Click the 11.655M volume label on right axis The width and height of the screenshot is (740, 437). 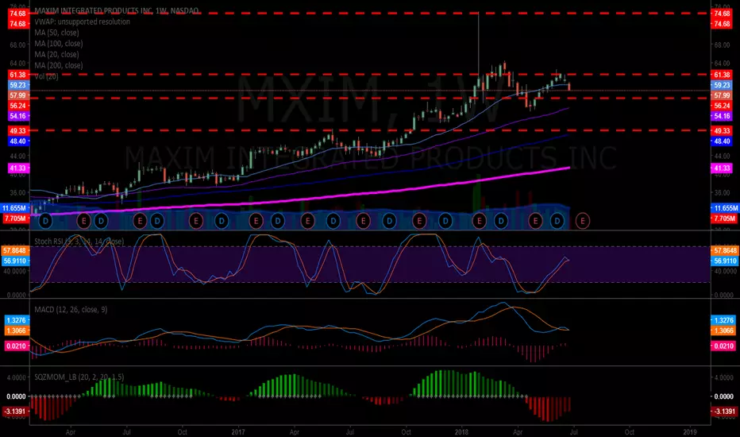click(725, 208)
